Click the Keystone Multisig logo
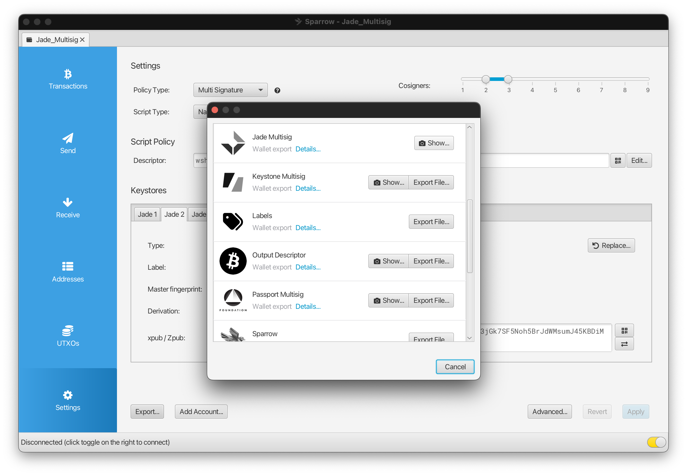Screen dimensions: 687x475 click(233, 183)
